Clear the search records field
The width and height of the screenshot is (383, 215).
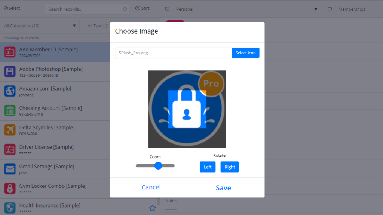(x=125, y=9)
